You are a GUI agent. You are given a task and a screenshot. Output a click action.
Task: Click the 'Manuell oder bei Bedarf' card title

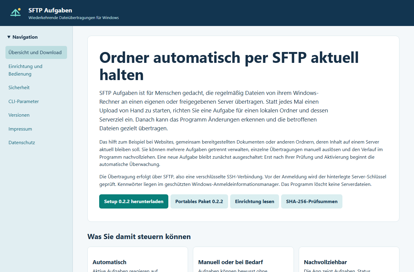[x=231, y=262]
